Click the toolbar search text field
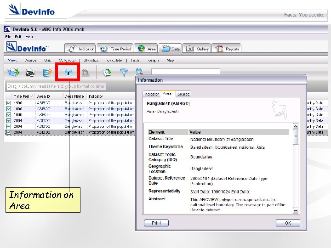 click(186, 72)
